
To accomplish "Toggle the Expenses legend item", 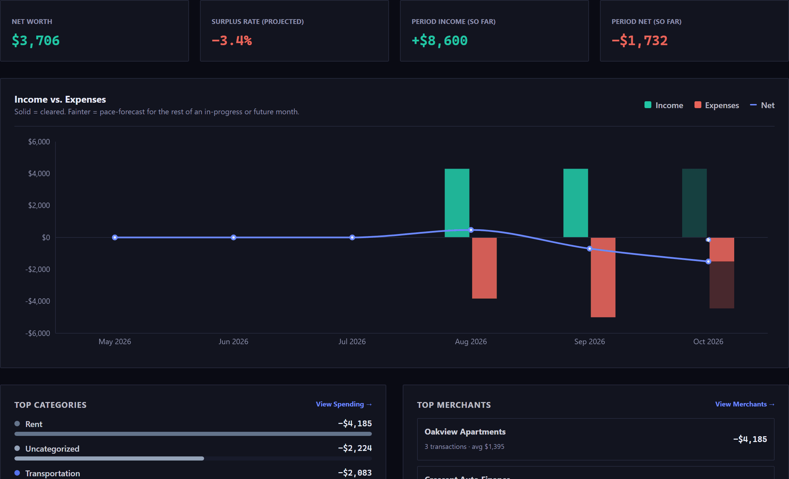I will 717,105.
